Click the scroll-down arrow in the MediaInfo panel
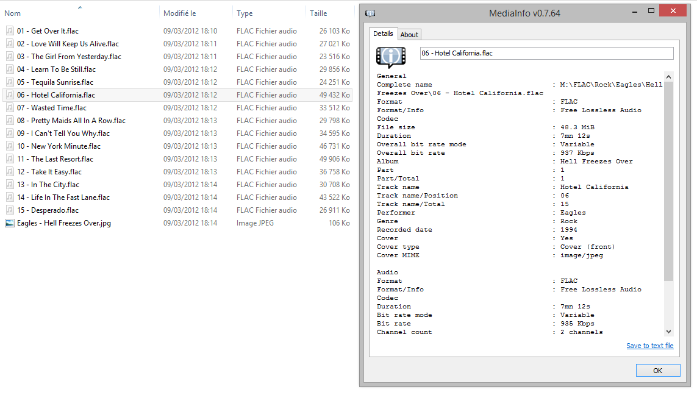Image resolution: width=697 pixels, height=395 pixels. 669,332
